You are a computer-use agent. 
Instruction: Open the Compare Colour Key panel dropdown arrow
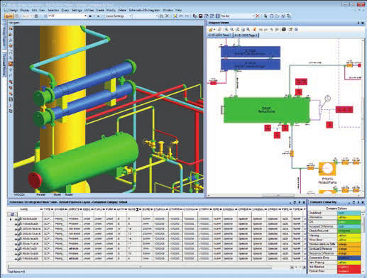click(349, 202)
